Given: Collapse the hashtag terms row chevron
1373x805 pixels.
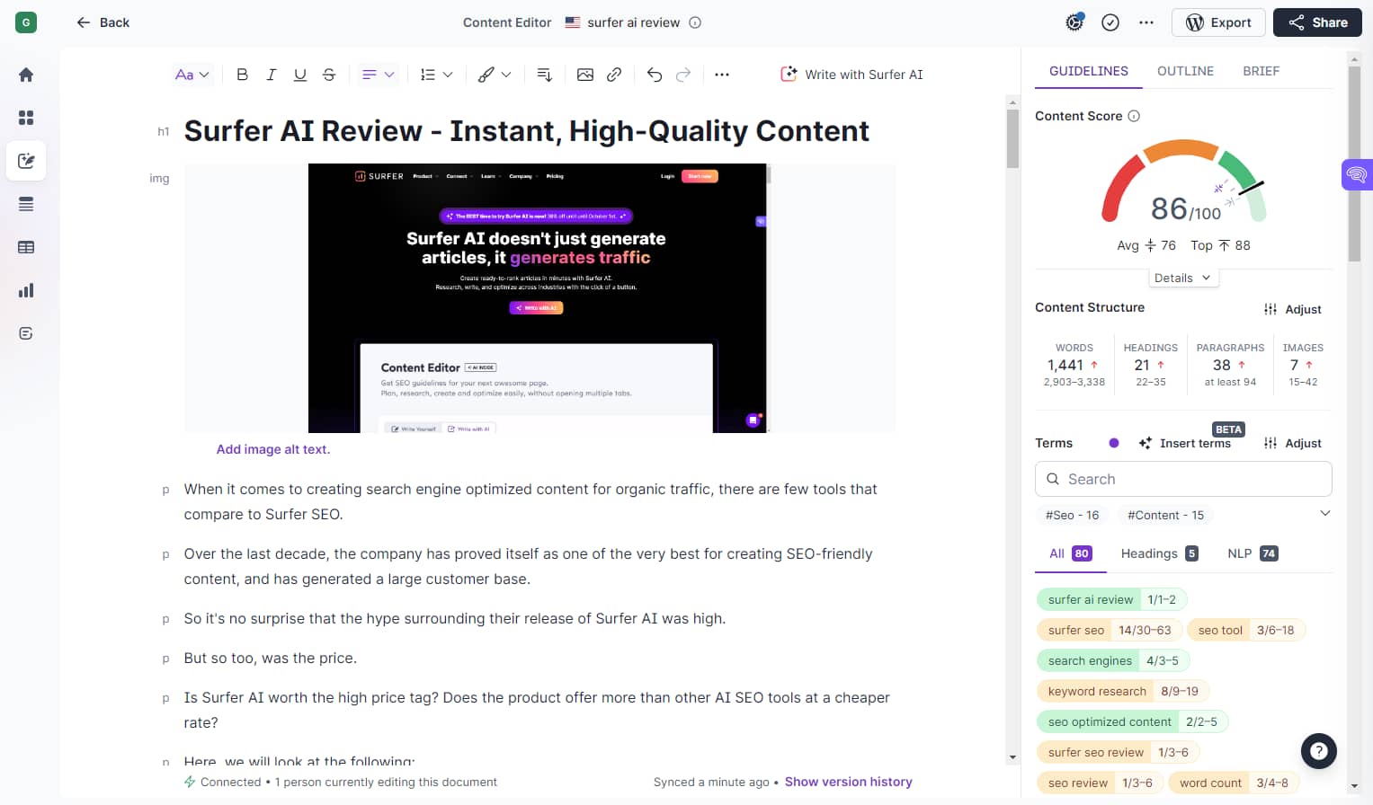Looking at the screenshot, I should [1324, 513].
